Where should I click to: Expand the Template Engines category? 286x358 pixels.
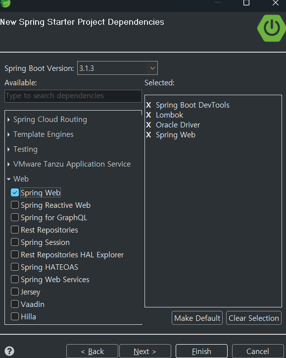[9, 134]
